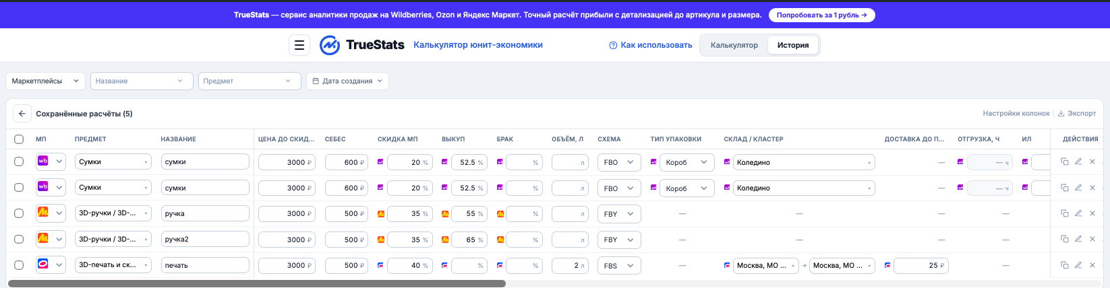
Task: Click the ОТГРУЗКА, Ч column header
Action: (x=978, y=139)
